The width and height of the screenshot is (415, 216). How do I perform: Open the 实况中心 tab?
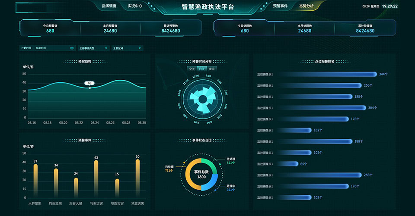pos(135,6)
